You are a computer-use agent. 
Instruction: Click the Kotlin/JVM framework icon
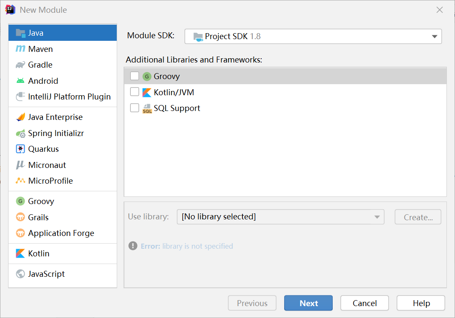point(147,92)
